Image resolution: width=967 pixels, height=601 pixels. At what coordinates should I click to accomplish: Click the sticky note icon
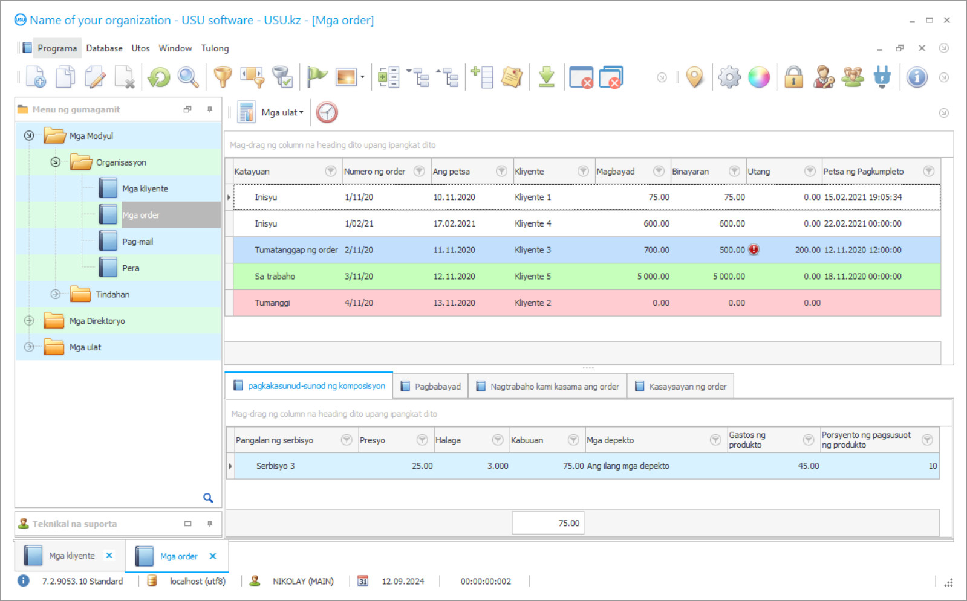pyautogui.click(x=512, y=77)
